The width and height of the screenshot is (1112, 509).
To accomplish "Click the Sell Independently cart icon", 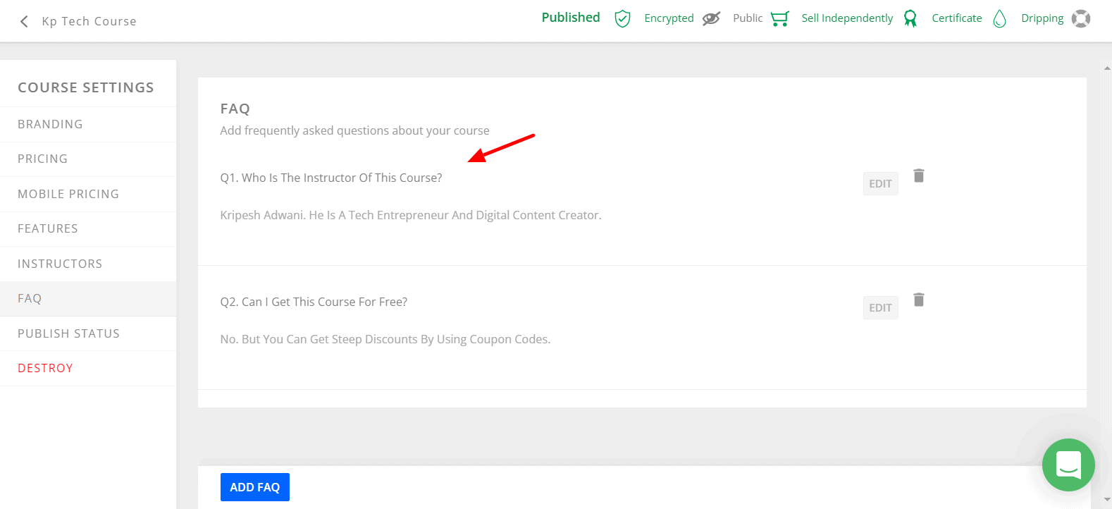I will (x=780, y=18).
